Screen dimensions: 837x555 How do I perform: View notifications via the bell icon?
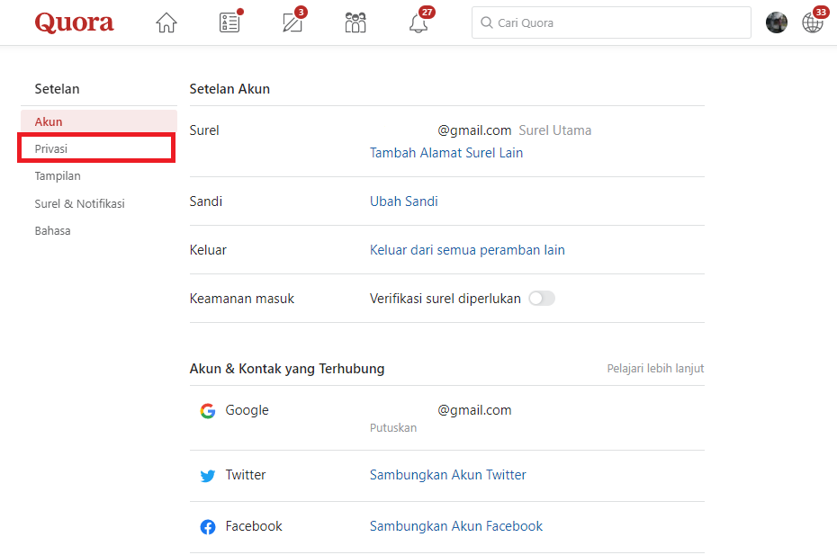418,22
